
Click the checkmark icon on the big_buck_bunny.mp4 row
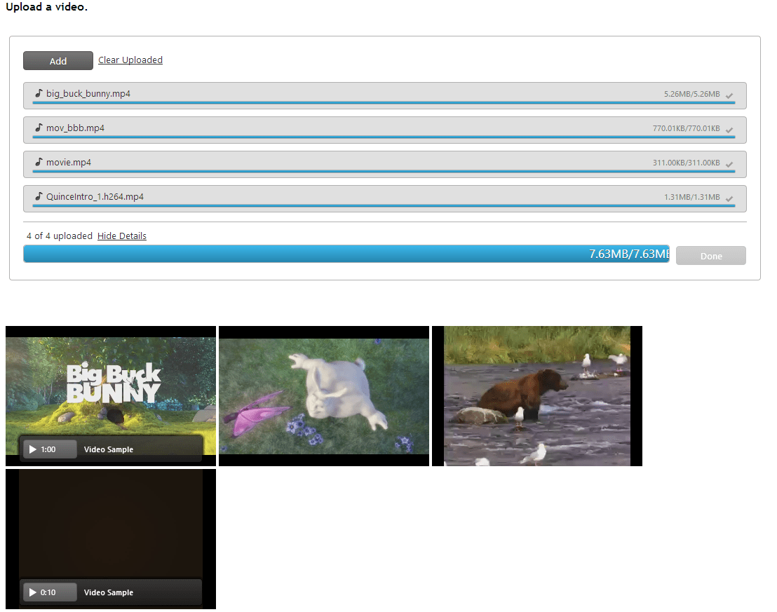[x=729, y=95]
